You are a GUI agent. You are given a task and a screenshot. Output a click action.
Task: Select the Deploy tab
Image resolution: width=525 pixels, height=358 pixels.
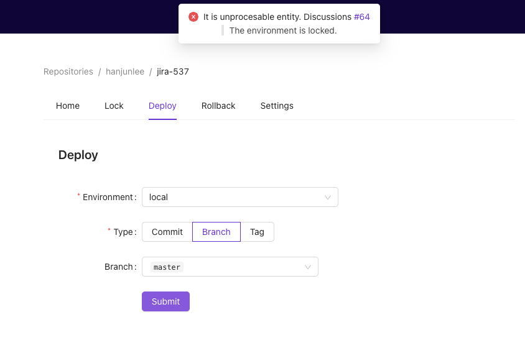[x=162, y=106]
